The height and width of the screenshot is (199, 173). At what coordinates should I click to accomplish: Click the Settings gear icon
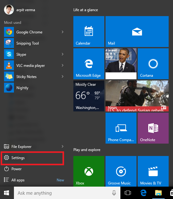(6, 158)
